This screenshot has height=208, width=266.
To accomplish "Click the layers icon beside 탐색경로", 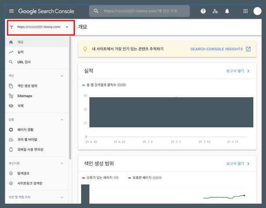I will click(11, 173).
